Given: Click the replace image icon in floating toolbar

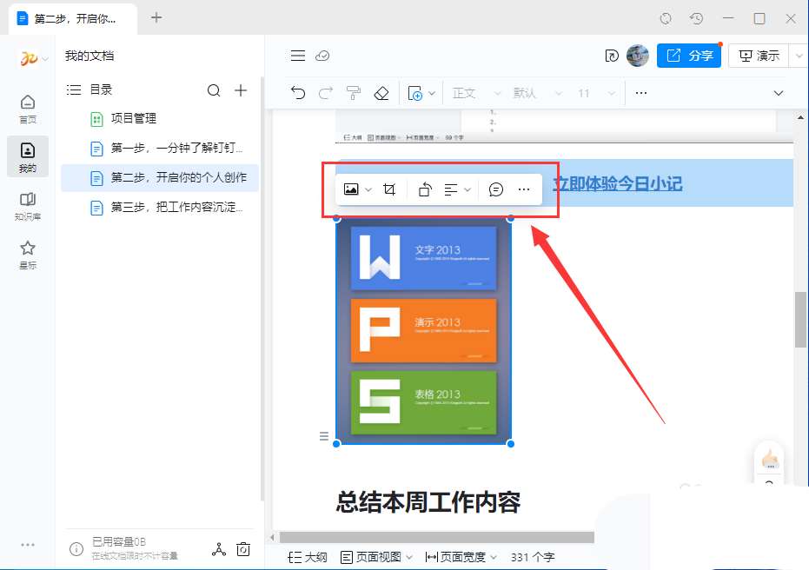Looking at the screenshot, I should [351, 189].
